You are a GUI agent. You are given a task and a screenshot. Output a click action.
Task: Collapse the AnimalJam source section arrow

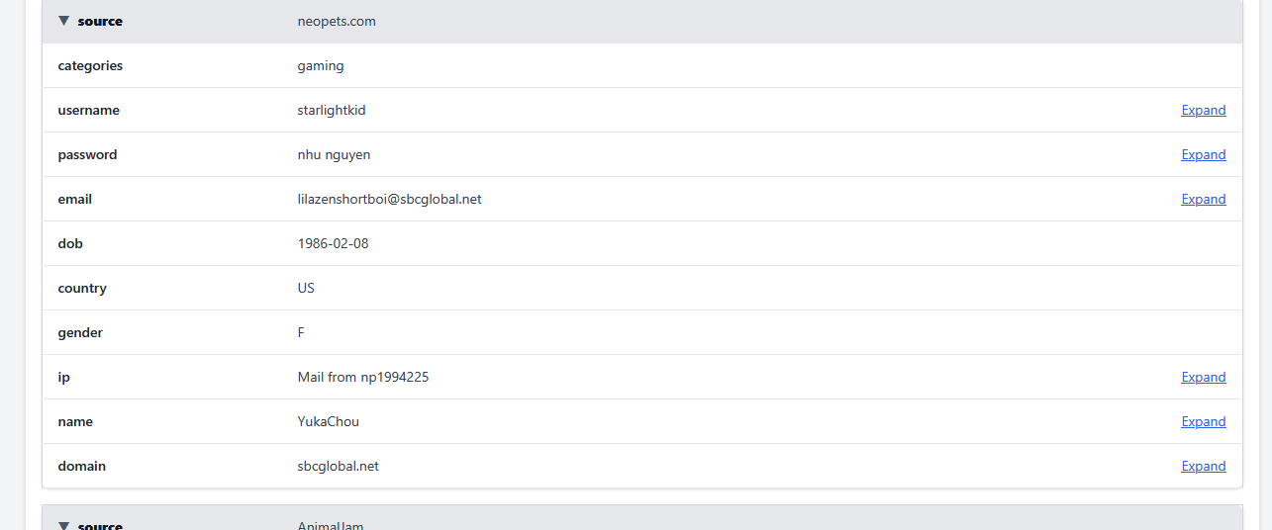coord(64,525)
